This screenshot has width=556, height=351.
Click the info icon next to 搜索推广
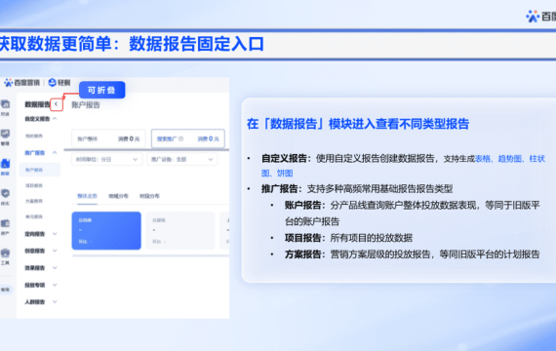180,139
